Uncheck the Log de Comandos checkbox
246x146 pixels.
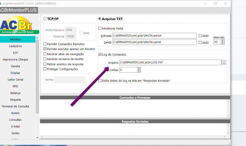[x=100, y=54]
